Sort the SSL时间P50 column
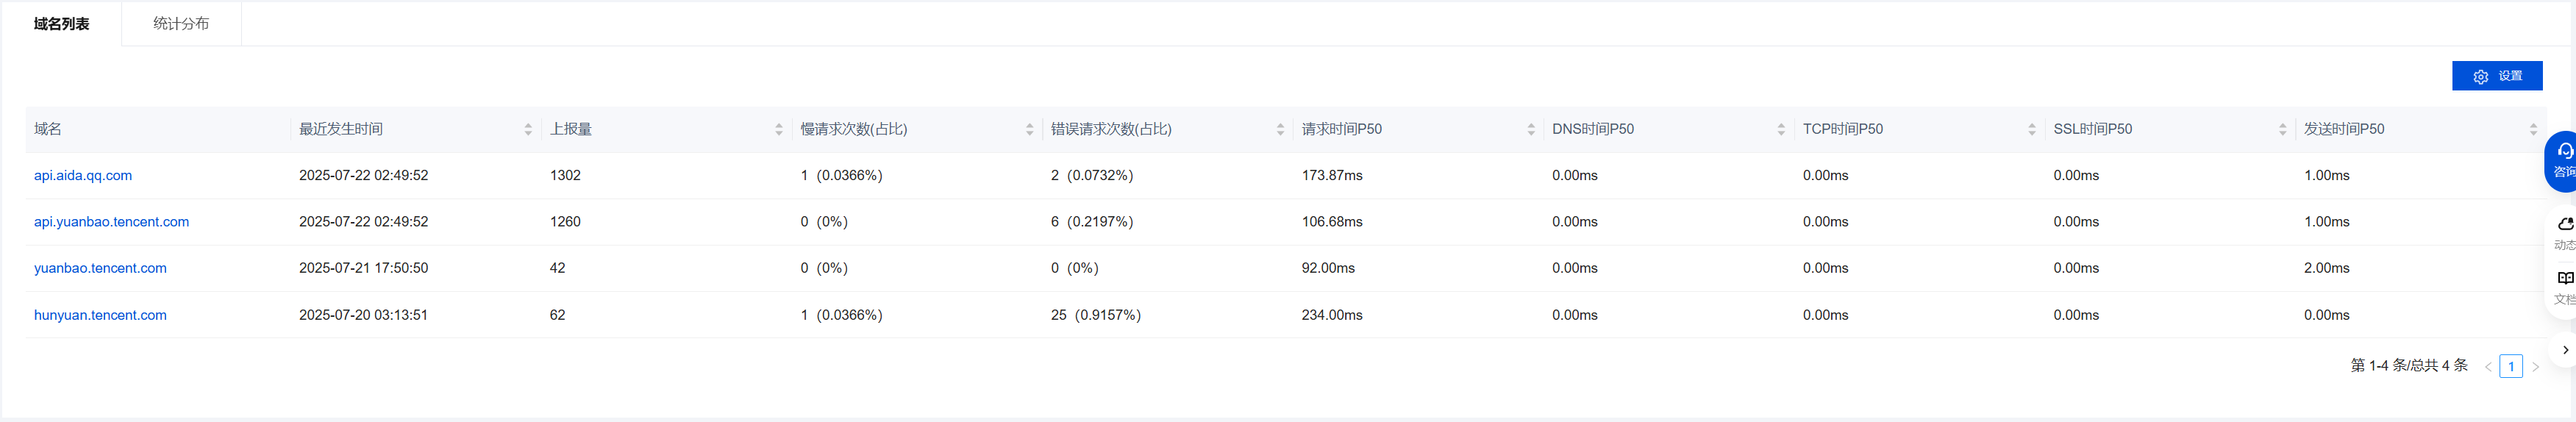 [2282, 130]
